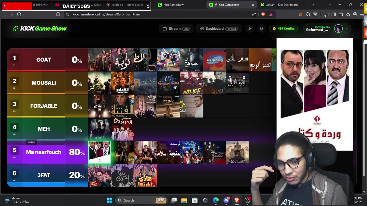
Task: Open Brave Rewards triangle icon
Action: tap(271, 14)
